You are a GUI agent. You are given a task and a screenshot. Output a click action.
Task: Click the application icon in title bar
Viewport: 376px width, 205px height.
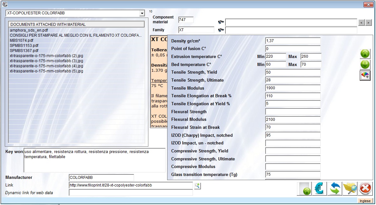(5, 4)
